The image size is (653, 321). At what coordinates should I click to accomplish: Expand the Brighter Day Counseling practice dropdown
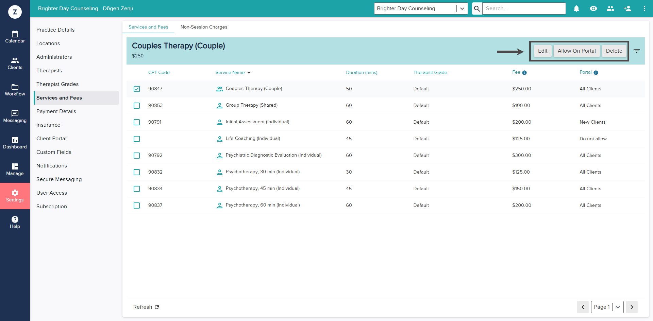tap(421, 8)
